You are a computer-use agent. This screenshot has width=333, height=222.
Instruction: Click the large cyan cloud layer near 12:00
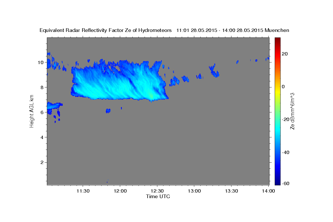coord(119,80)
